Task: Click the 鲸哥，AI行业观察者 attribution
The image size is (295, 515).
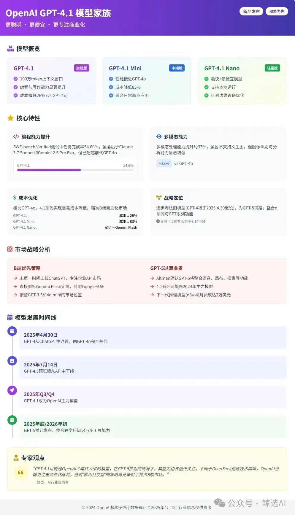Action: 50,482
